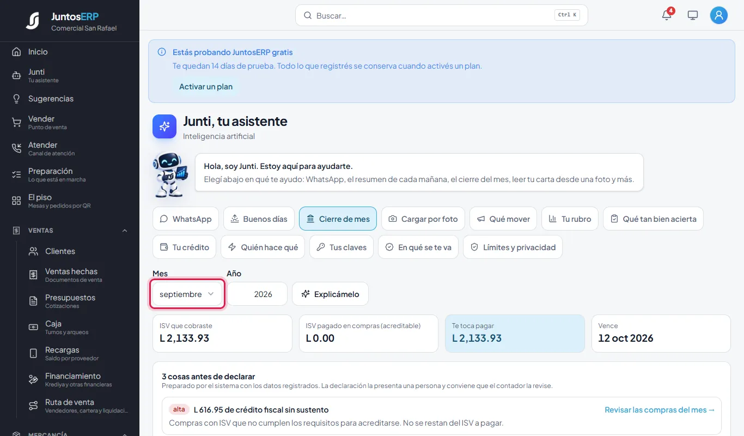Screen dimensions: 744x436
Task: Open the En qué se te va tab
Action: [418, 247]
